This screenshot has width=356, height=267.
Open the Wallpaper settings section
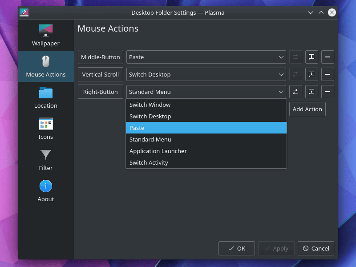point(45,35)
